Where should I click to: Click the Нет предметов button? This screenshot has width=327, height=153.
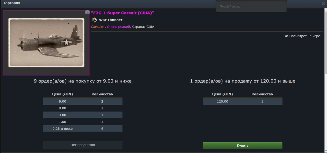(83, 145)
